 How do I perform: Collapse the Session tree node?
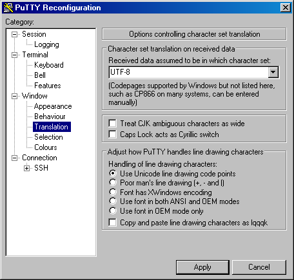(x=14, y=34)
